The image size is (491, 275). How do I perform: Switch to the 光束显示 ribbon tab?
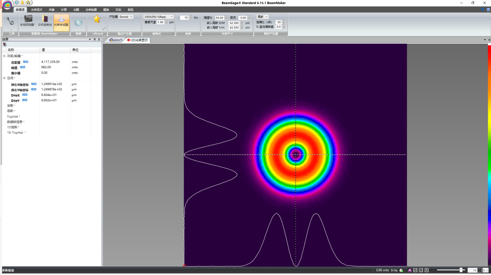[x=37, y=10]
